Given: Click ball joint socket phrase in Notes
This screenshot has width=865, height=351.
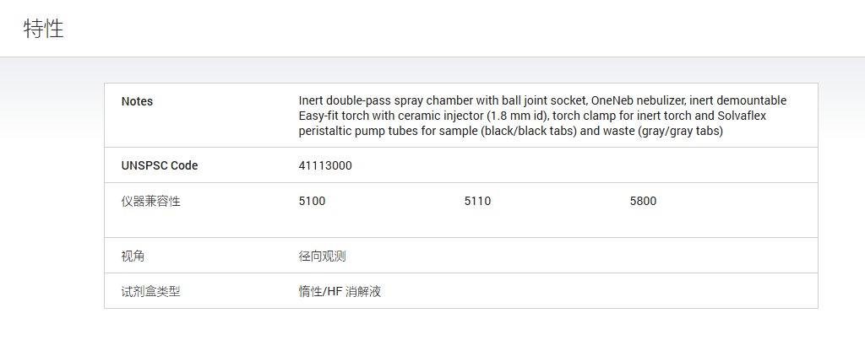Looking at the screenshot, I should tap(544, 101).
